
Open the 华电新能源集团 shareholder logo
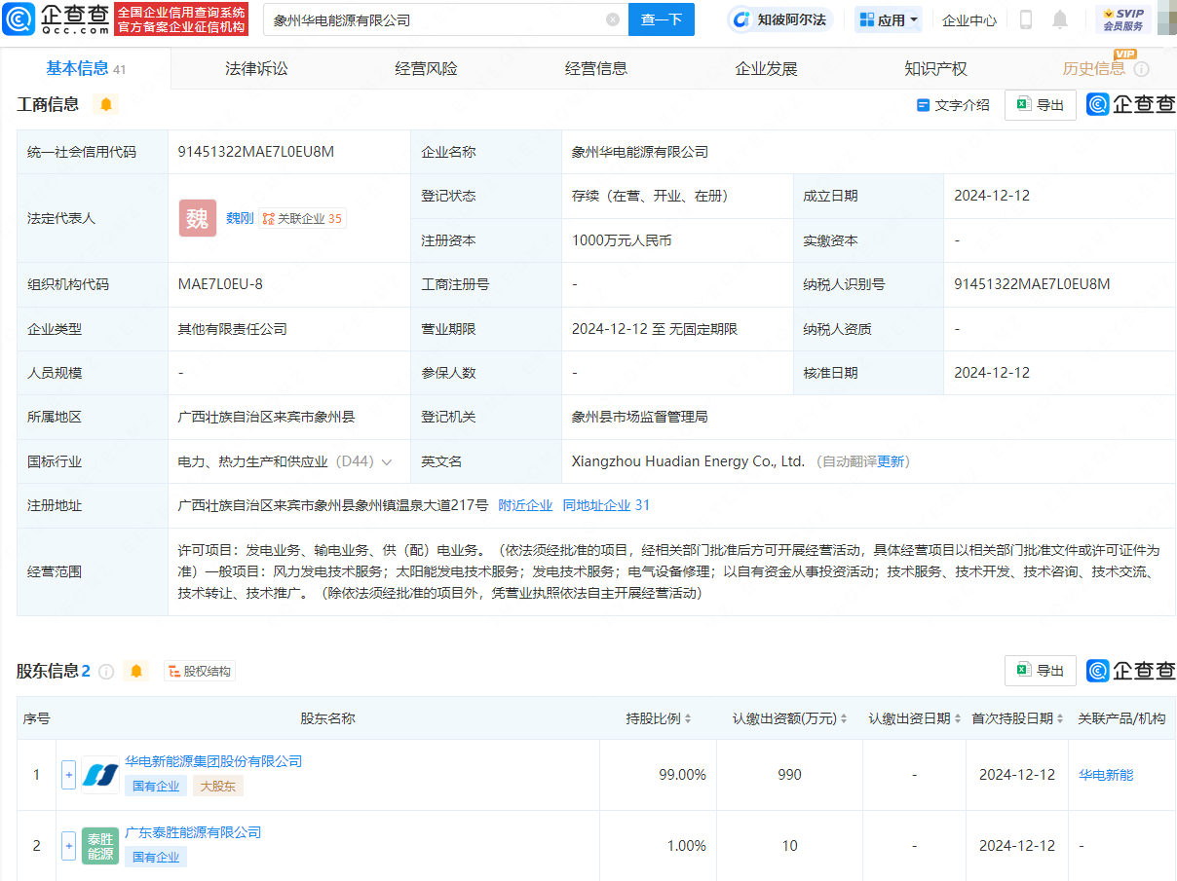(x=100, y=775)
